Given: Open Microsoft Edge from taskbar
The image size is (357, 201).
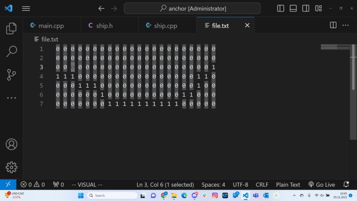Looking at the screenshot, I should (x=184, y=196).
